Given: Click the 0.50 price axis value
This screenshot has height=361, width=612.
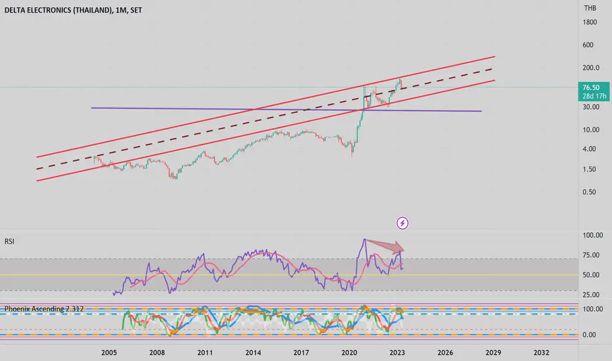Looking at the screenshot, I should pyautogui.click(x=590, y=192).
